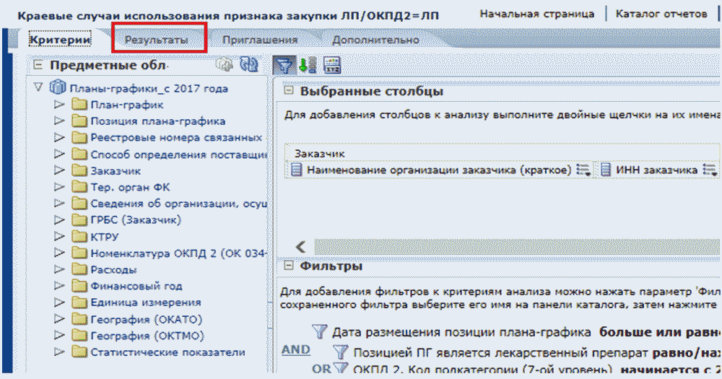The width and height of the screenshot is (722, 379).
Task: Collapse the Фильтры section
Action: point(289,266)
